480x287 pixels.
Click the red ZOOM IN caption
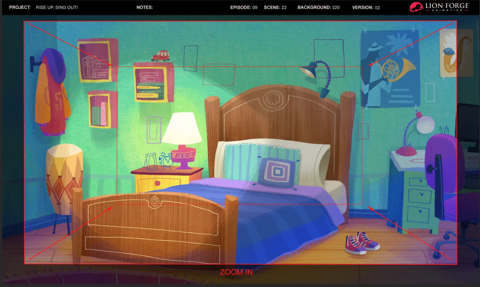[236, 272]
